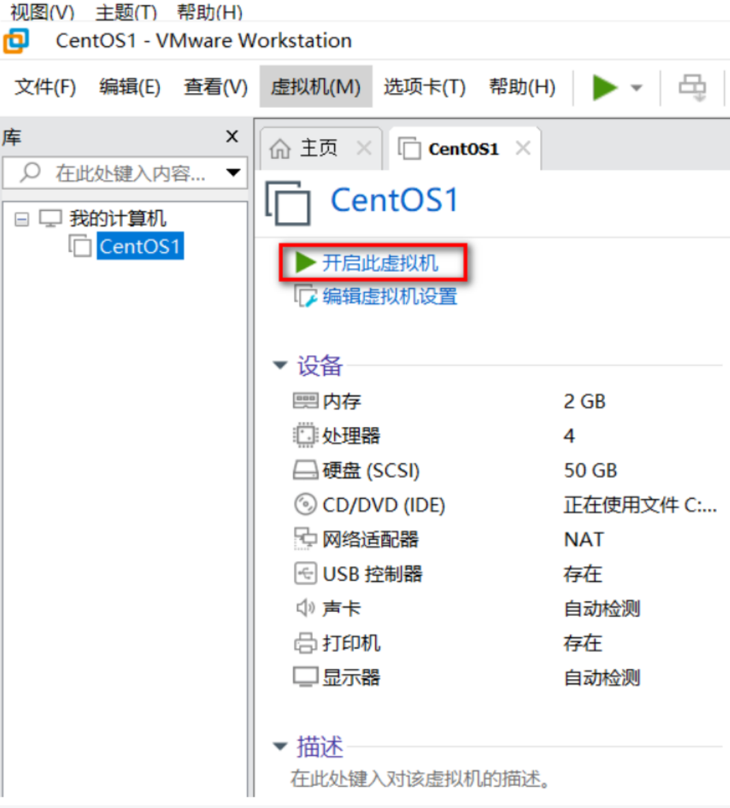Open the dropdown arrow beside the play button
The image size is (730, 808).
point(636,87)
